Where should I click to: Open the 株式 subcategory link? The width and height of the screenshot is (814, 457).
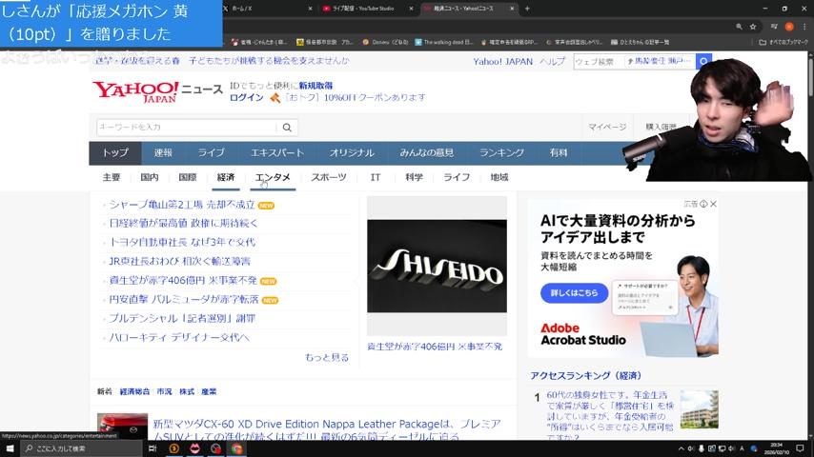point(187,391)
